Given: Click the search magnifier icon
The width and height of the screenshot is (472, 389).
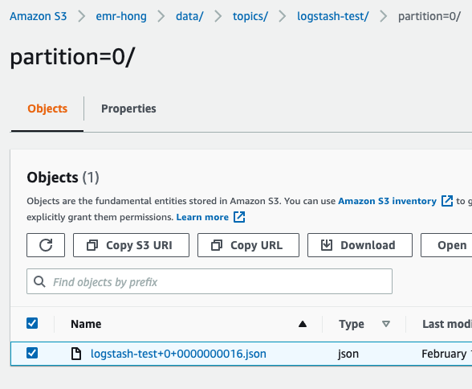Looking at the screenshot, I should [x=39, y=282].
